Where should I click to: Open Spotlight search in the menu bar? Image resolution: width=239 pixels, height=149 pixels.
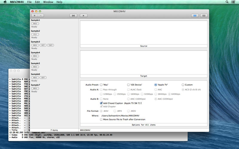227,2
